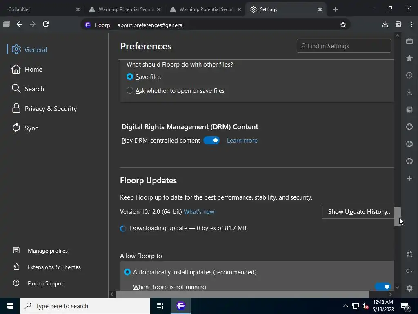Click the horizontal scroll right arrow
The image size is (418, 314).
[391, 294]
